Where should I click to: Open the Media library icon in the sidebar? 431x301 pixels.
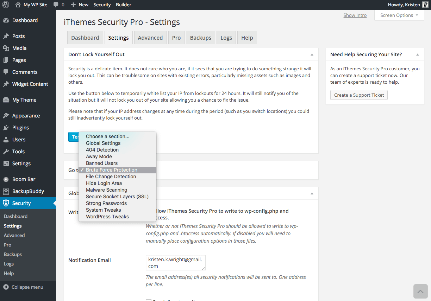[x=6, y=48]
